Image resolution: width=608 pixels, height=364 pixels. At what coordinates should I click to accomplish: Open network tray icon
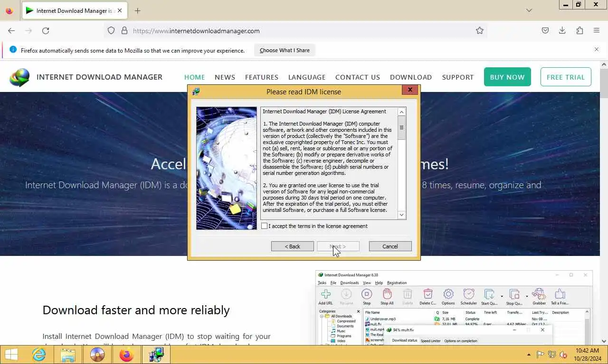coord(552,355)
